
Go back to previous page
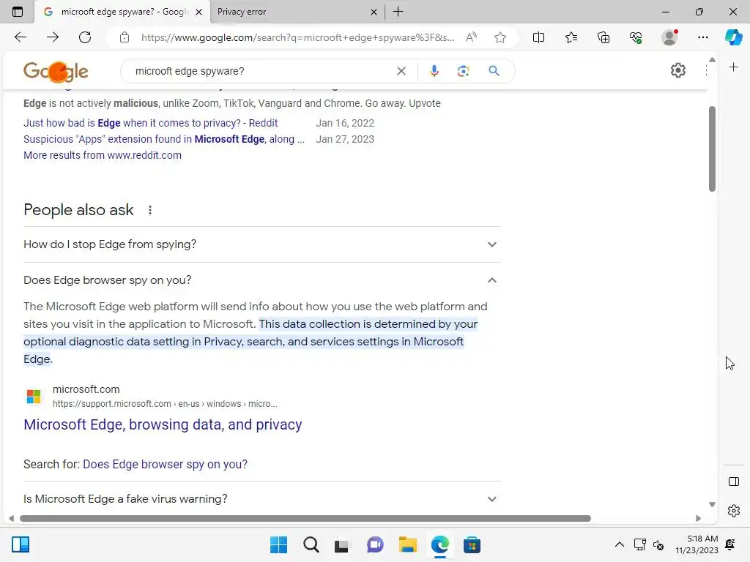pos(20,37)
